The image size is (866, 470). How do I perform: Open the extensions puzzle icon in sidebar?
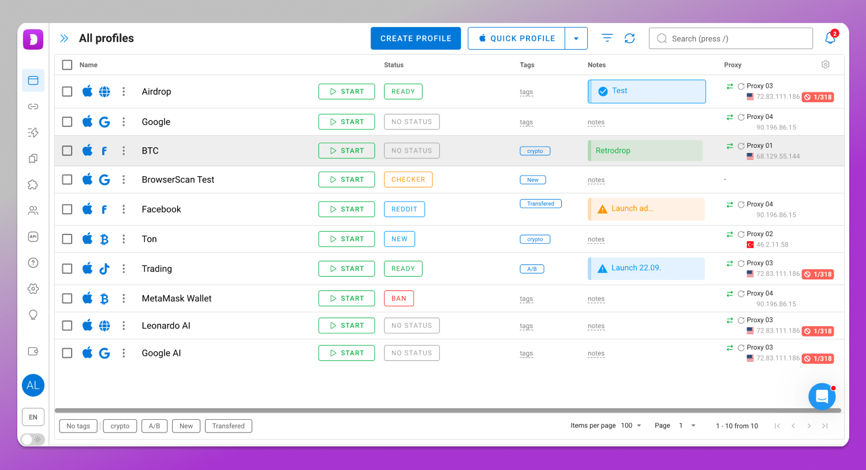pyautogui.click(x=33, y=185)
